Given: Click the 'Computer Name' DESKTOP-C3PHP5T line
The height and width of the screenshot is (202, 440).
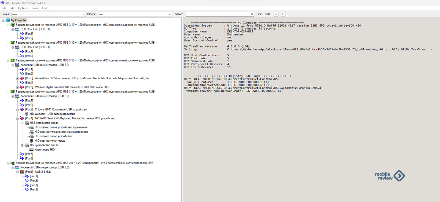Looking at the screenshot, I should pyautogui.click(x=219, y=32).
